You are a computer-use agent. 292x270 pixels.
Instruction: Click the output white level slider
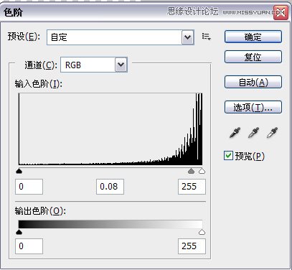point(202,232)
